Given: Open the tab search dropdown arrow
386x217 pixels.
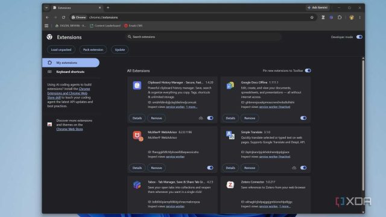Looking at the screenshot, I should [46, 8].
